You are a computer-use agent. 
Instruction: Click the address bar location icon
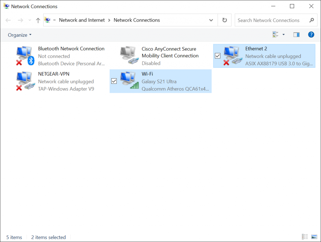[47, 20]
